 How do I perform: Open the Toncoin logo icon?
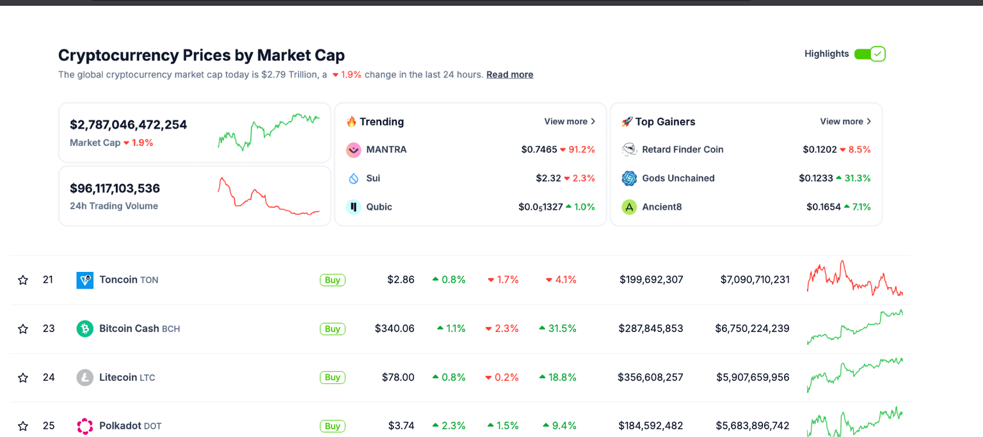pyautogui.click(x=84, y=280)
